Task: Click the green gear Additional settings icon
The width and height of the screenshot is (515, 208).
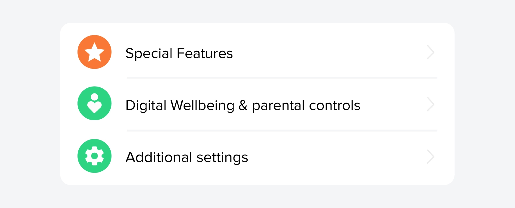Action: pos(94,156)
